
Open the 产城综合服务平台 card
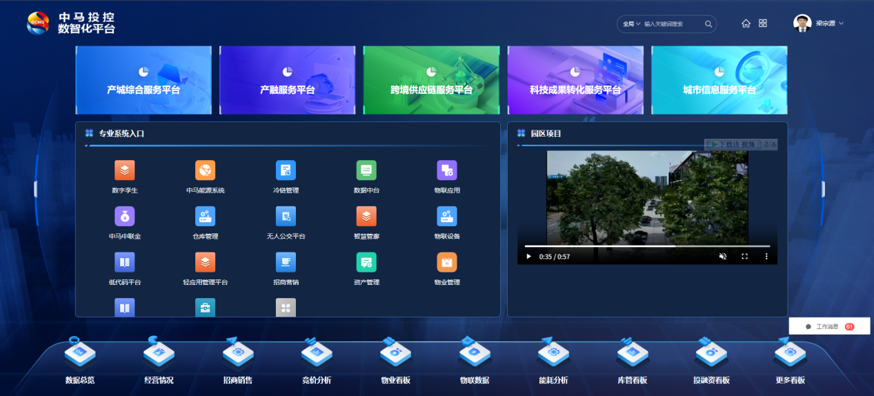click(143, 80)
